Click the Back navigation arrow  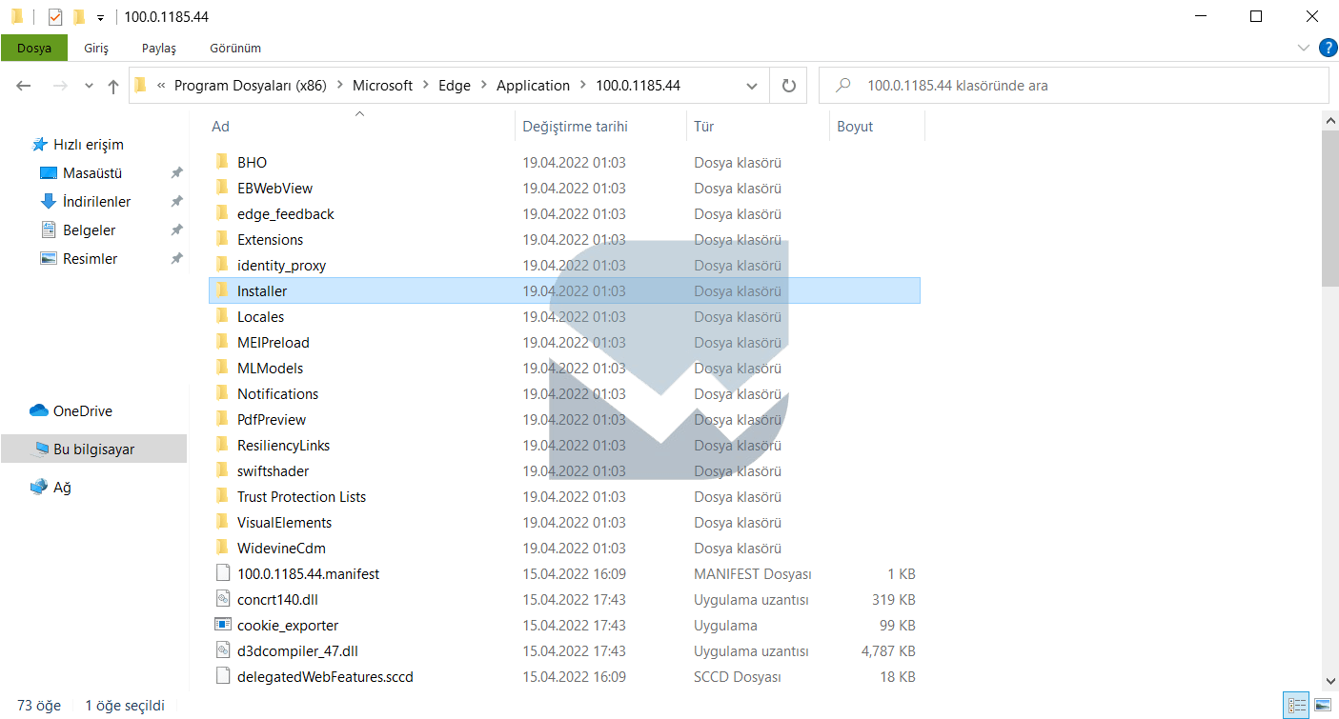coord(24,86)
